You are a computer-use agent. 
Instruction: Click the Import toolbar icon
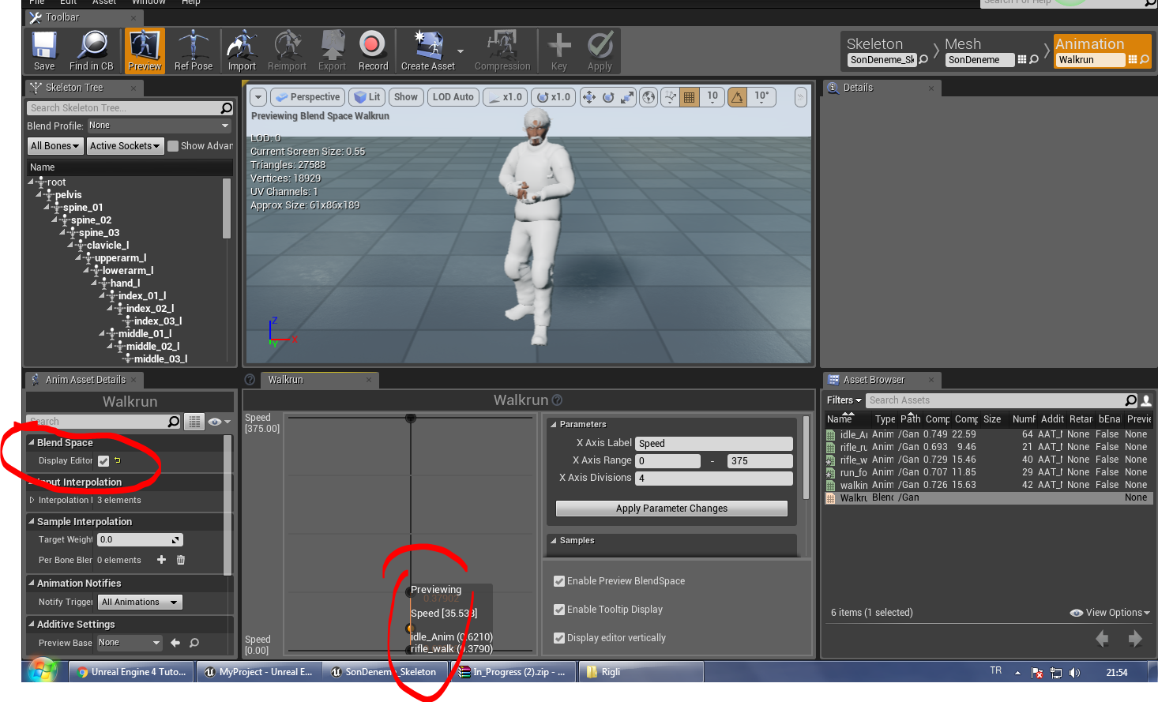tap(242, 51)
